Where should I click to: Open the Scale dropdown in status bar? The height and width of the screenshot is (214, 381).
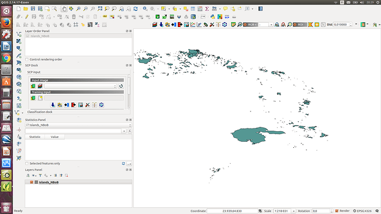coord(294,211)
